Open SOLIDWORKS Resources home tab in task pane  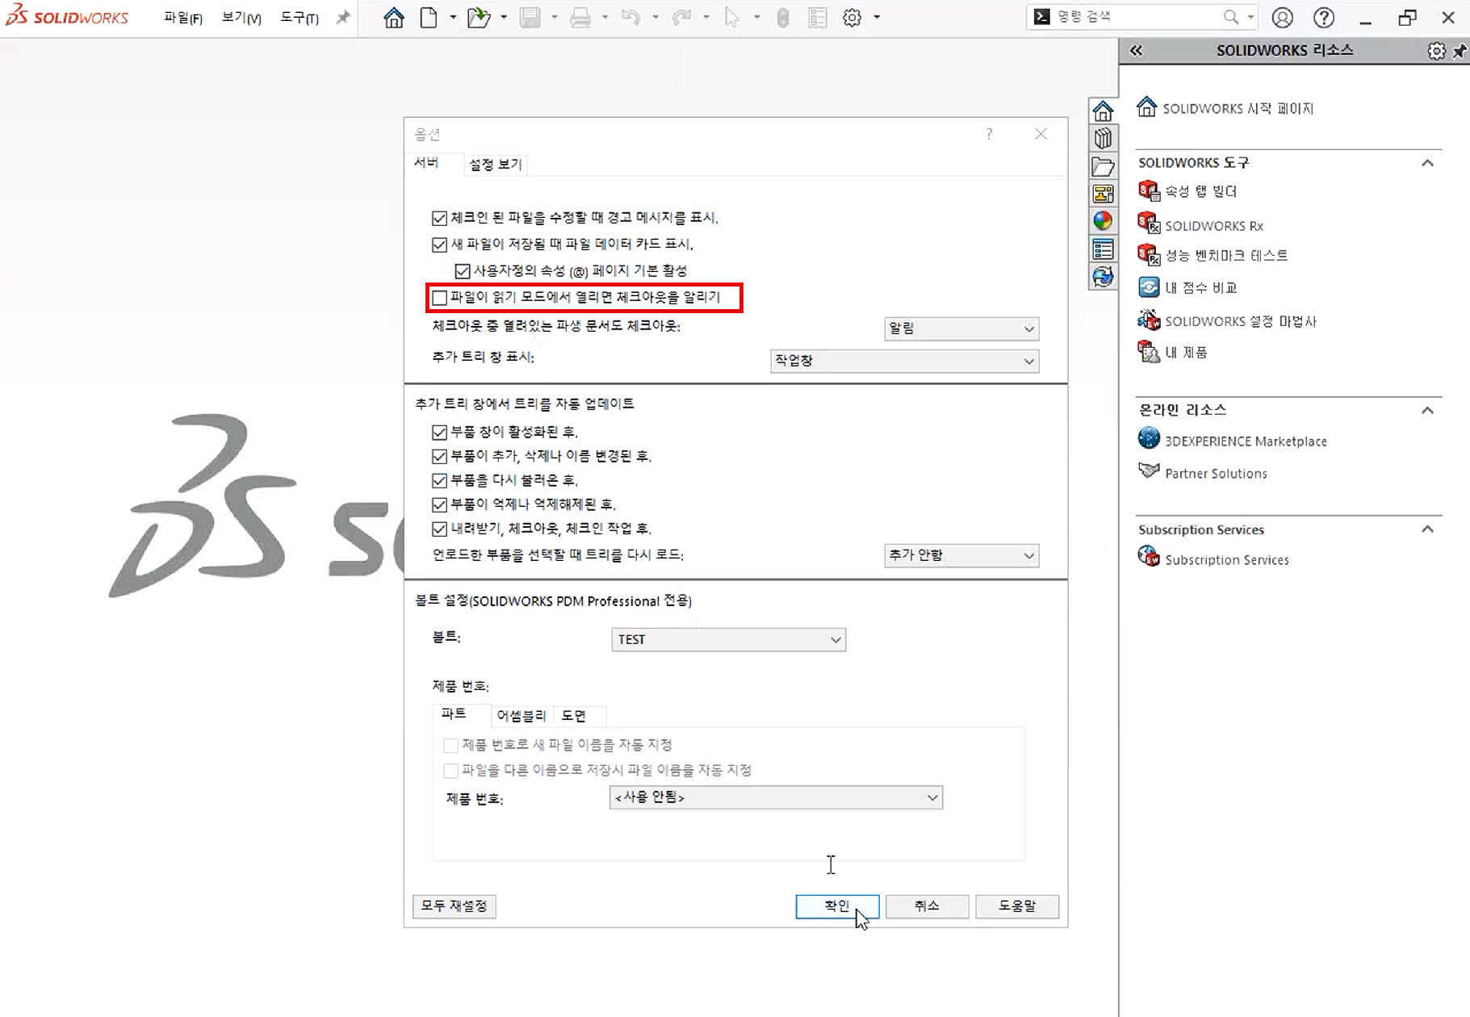point(1103,111)
